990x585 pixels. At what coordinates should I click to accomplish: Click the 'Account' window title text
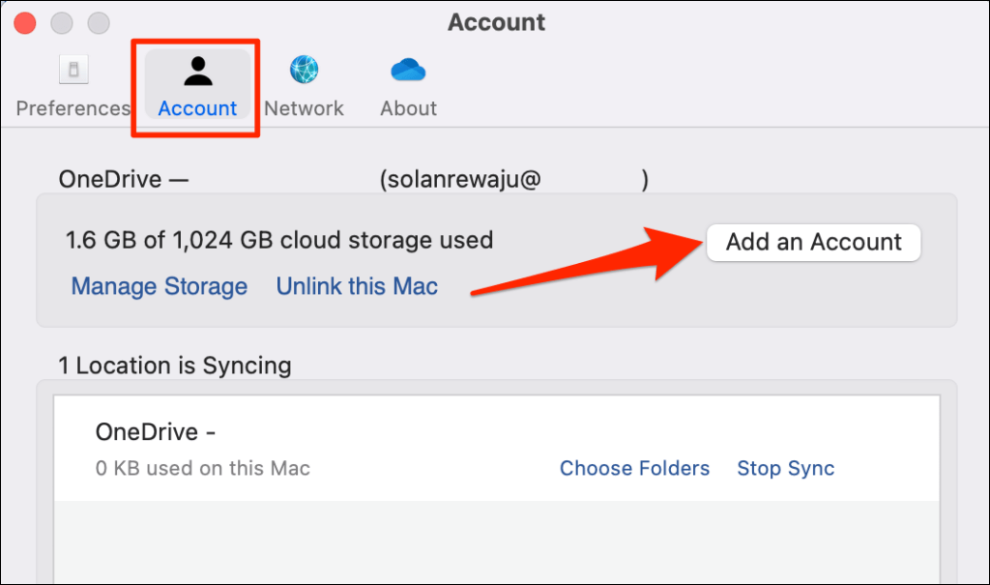pyautogui.click(x=496, y=23)
